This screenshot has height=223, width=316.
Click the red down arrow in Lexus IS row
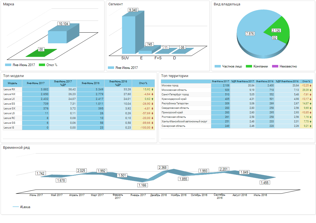(x=152, y=128)
